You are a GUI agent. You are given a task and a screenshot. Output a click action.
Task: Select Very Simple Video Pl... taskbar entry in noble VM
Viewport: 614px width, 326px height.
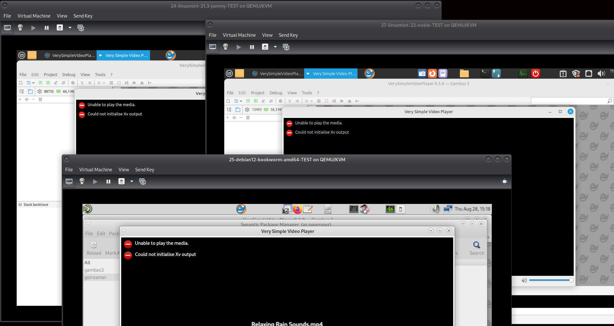(331, 74)
